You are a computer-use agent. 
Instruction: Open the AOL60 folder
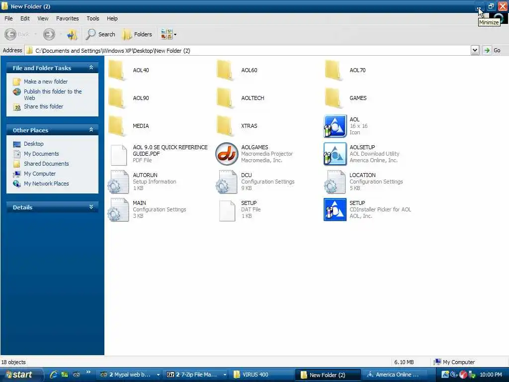pyautogui.click(x=237, y=70)
